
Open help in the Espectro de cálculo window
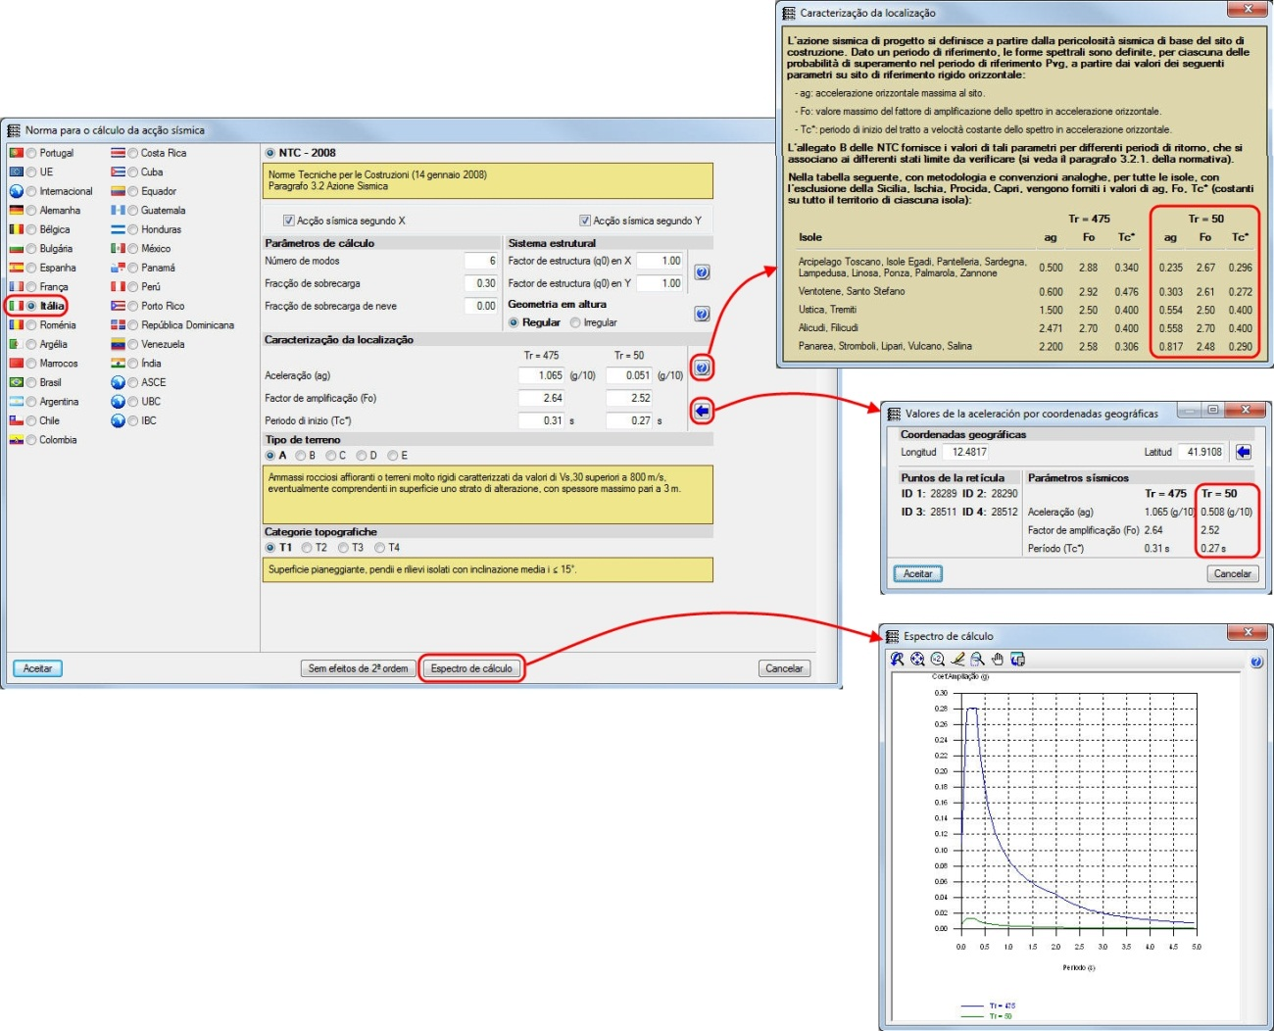(1256, 663)
